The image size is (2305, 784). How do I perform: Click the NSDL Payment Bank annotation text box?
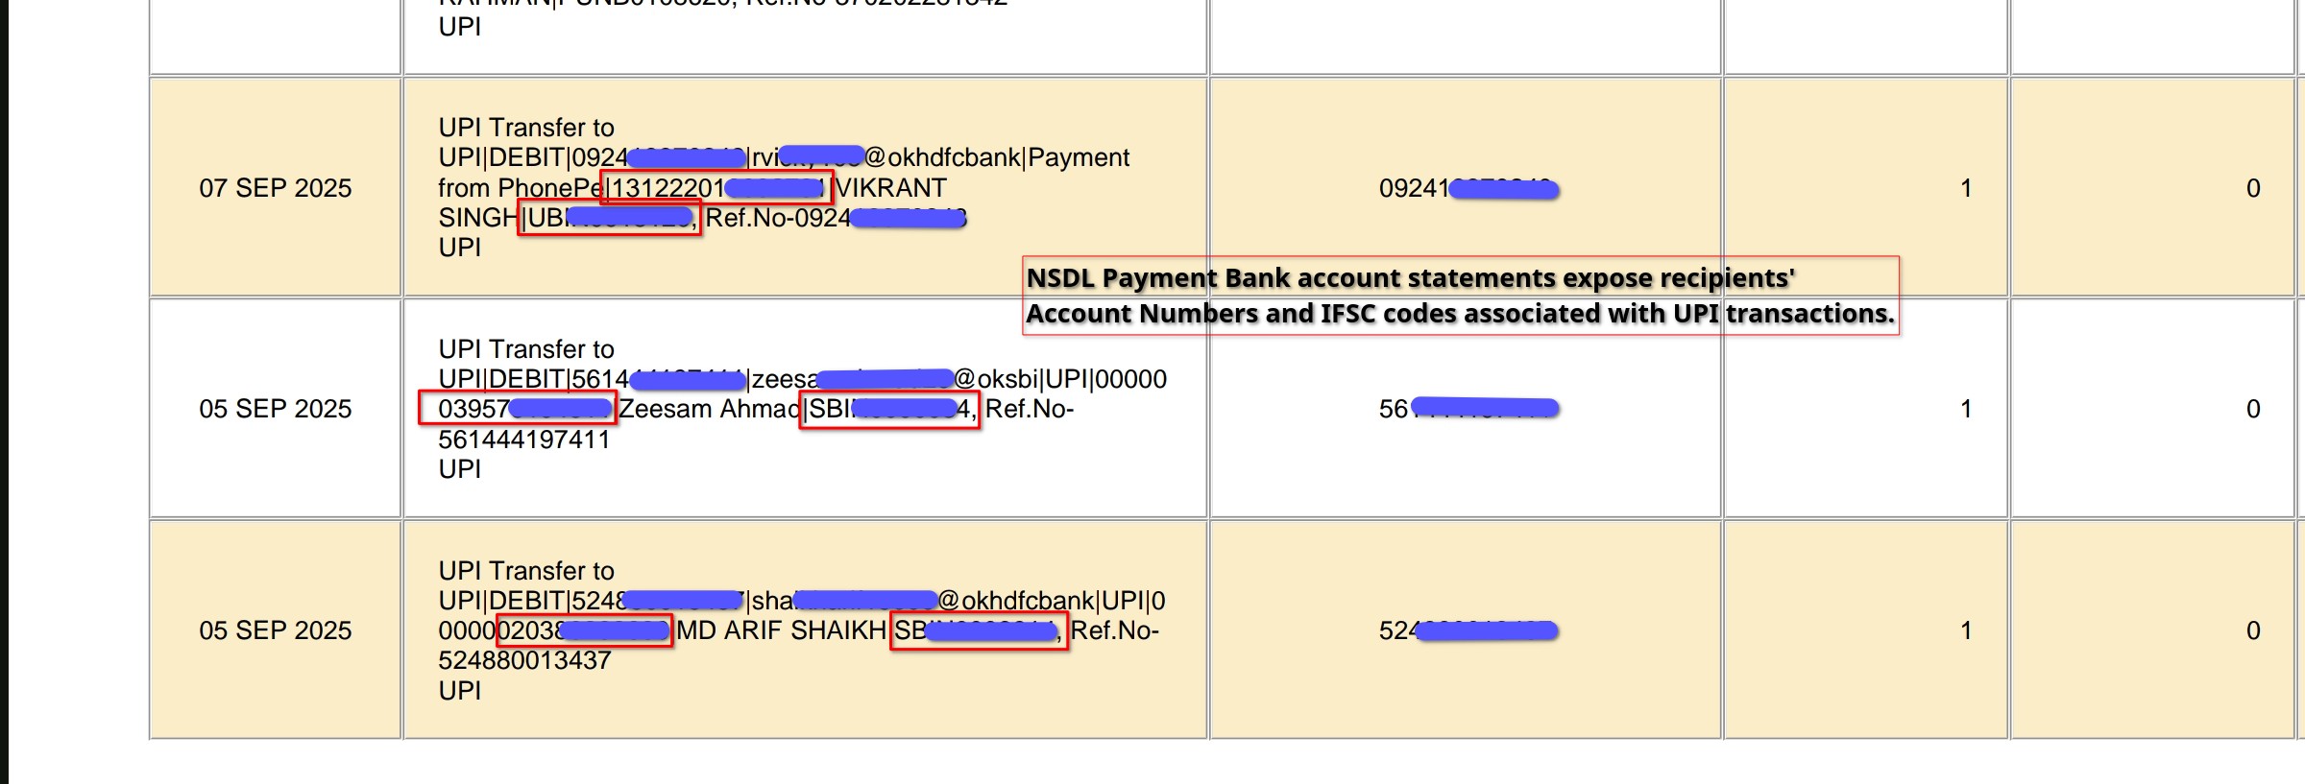1460,296
